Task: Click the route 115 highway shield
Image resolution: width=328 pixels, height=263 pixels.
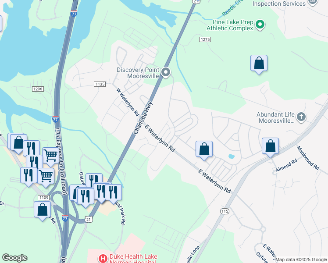Action: pos(225,211)
